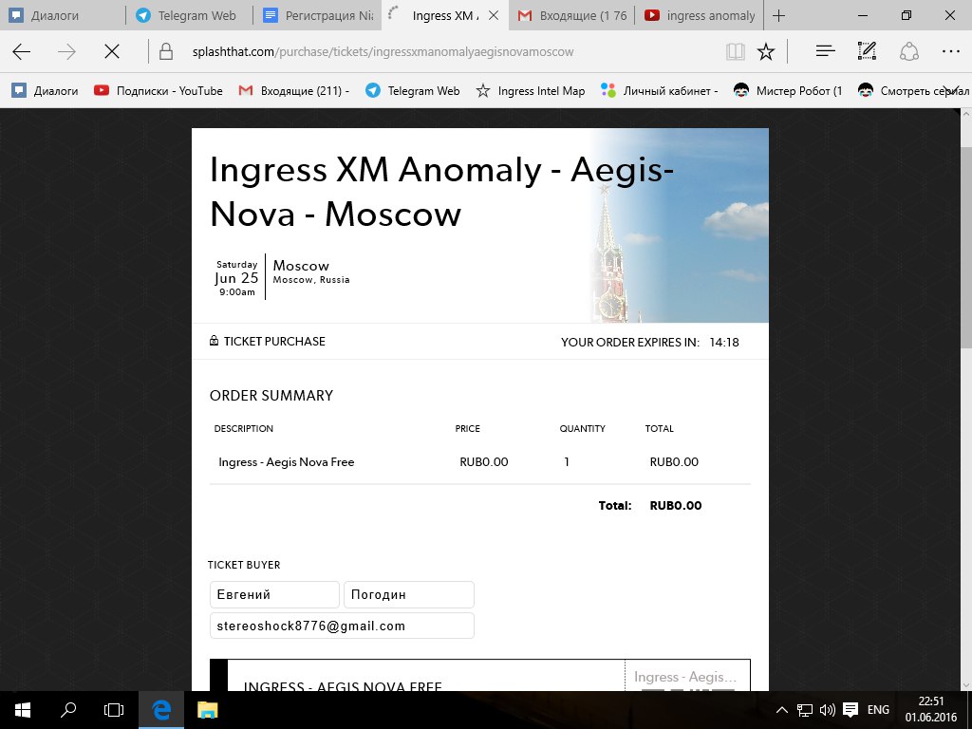Stop loading page with X button
Image resolution: width=972 pixels, height=729 pixels.
[x=112, y=51]
